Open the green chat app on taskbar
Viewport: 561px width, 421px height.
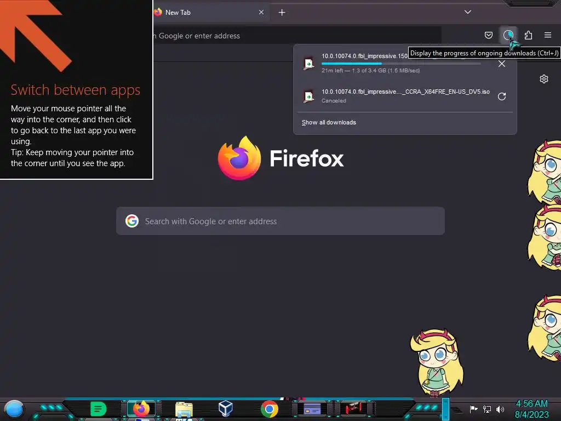tap(99, 409)
